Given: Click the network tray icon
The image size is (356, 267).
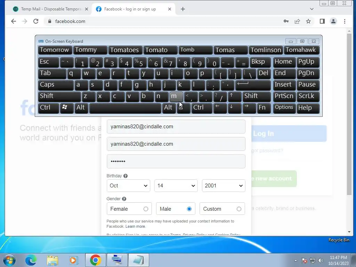Looking at the screenshot, I should click(x=313, y=260).
